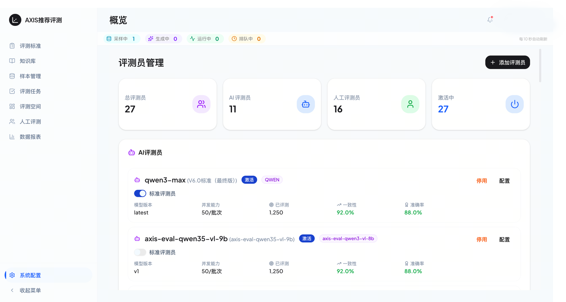The width and height of the screenshot is (566, 302).
Task: Click the 激活中 count 27
Action: click(443, 109)
